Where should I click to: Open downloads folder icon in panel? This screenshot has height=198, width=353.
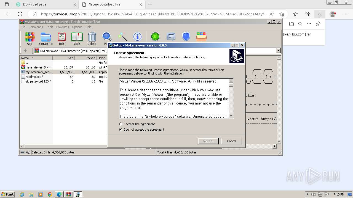pos(292,24)
